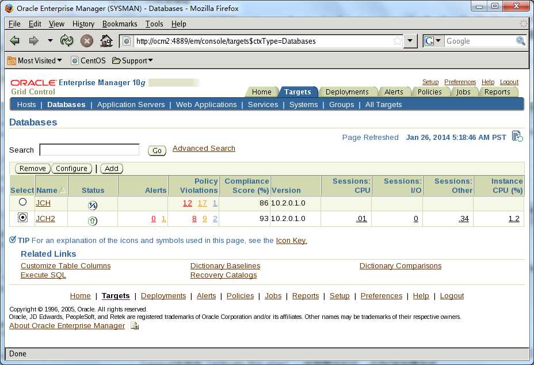Open the JCH database link
The image size is (534, 365).
43,203
